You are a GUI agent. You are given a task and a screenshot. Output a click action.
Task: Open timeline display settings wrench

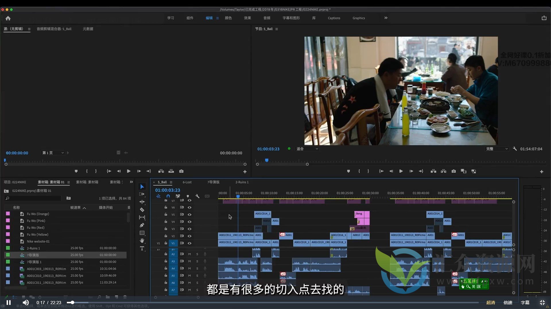point(197,196)
